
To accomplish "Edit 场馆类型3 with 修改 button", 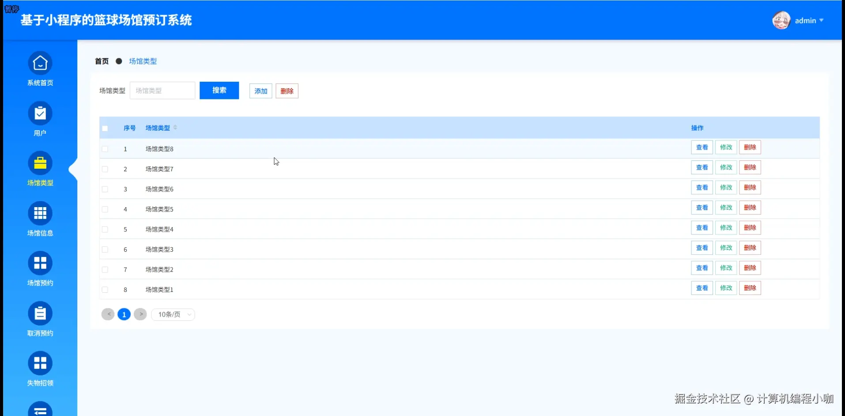I will coord(726,248).
